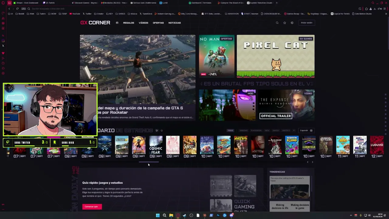Viewport: 389px width, 219px height.
Task: Filter release calendar by Windows
Action: [243, 130]
